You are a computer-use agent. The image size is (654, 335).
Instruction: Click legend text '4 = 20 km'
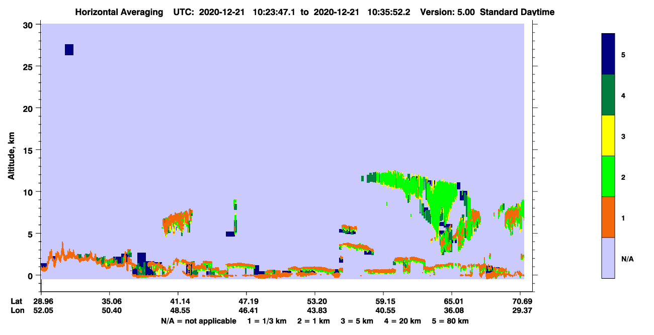pos(401,321)
